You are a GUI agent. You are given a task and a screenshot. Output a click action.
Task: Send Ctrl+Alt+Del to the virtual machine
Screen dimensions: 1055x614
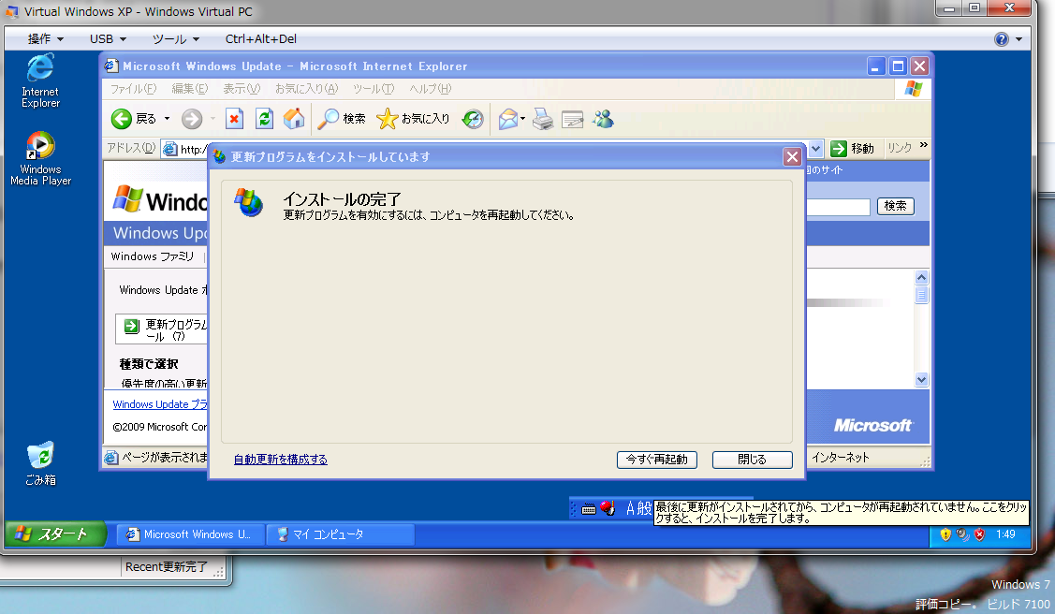pyautogui.click(x=260, y=39)
